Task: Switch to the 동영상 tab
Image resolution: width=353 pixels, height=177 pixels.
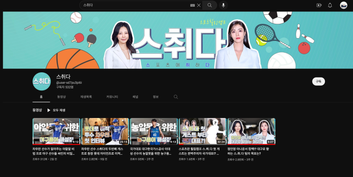Action: pyautogui.click(x=61, y=97)
